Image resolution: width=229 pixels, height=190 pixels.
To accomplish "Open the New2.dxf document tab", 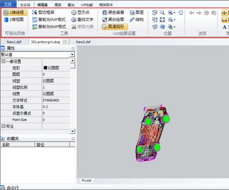I will pyautogui.click(x=83, y=42).
